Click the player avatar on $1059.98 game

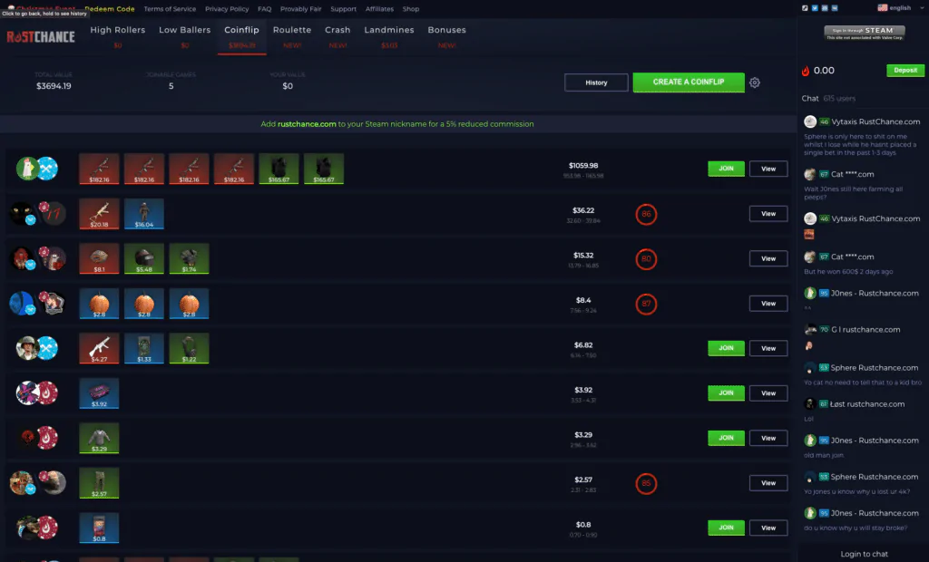27,169
